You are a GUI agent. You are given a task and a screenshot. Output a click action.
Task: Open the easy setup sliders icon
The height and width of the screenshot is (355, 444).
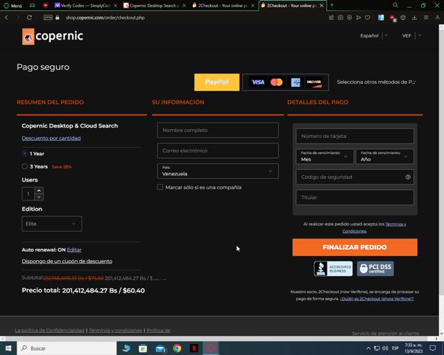pyautogui.click(x=426, y=17)
